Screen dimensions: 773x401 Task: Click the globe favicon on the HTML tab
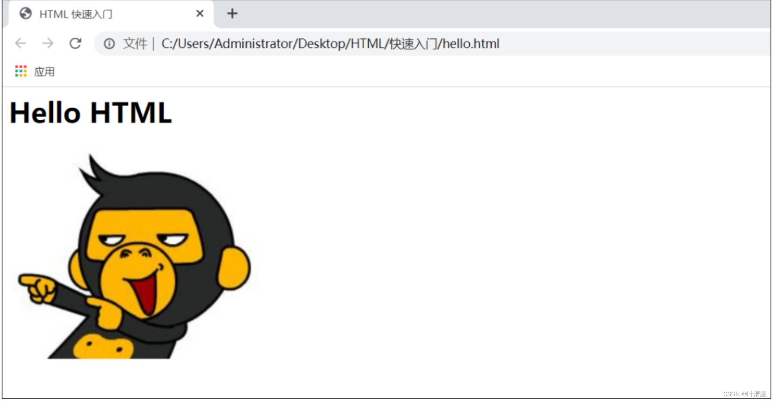coord(25,13)
